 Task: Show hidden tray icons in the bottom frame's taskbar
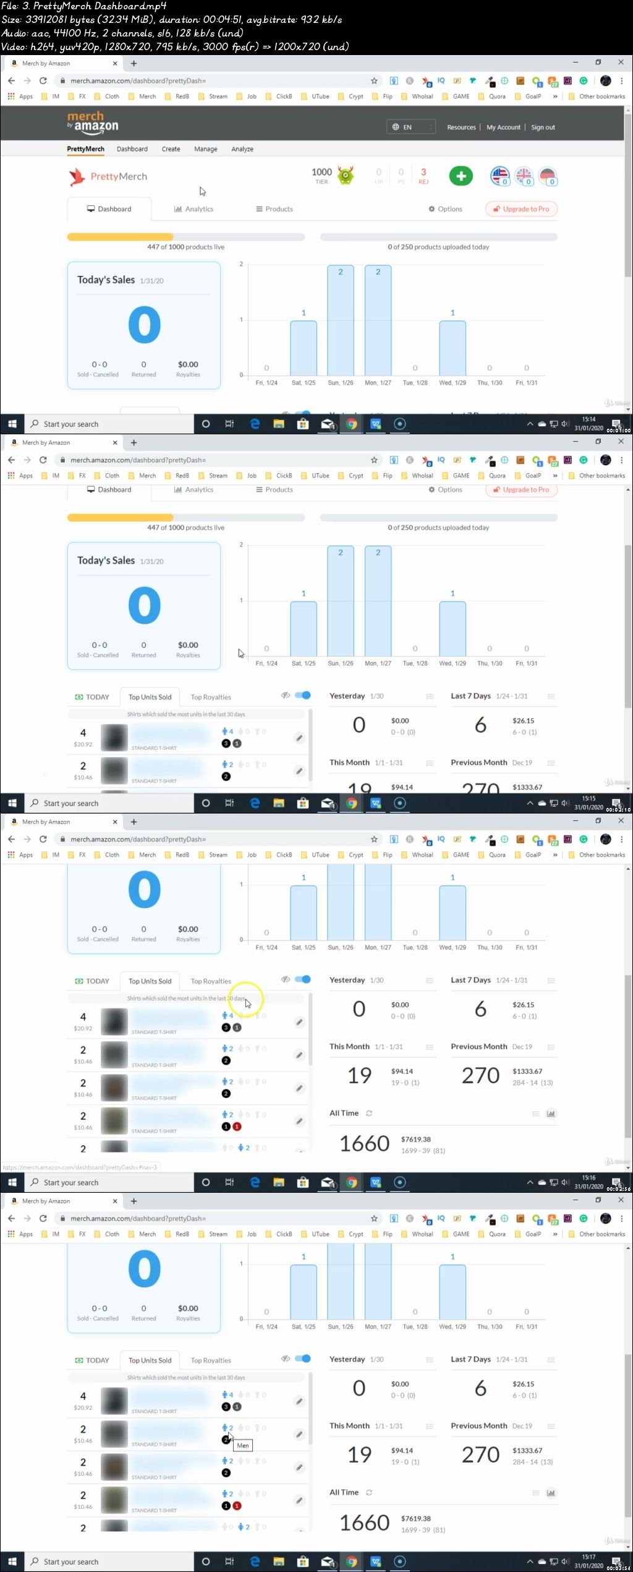tap(530, 1561)
